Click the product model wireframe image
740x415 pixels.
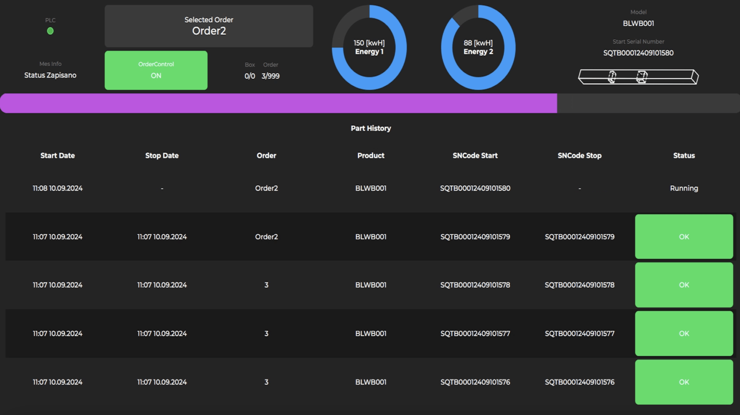click(638, 77)
